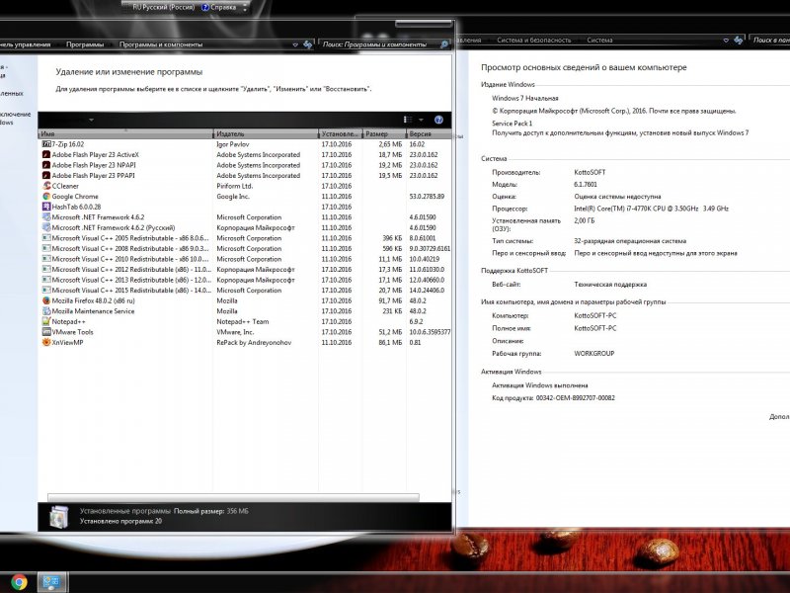Click version 53.0.2785.89 cell
Viewport: 790px width, 593px height.
427,196
